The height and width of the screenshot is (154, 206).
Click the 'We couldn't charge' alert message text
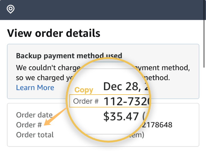coord(47,67)
